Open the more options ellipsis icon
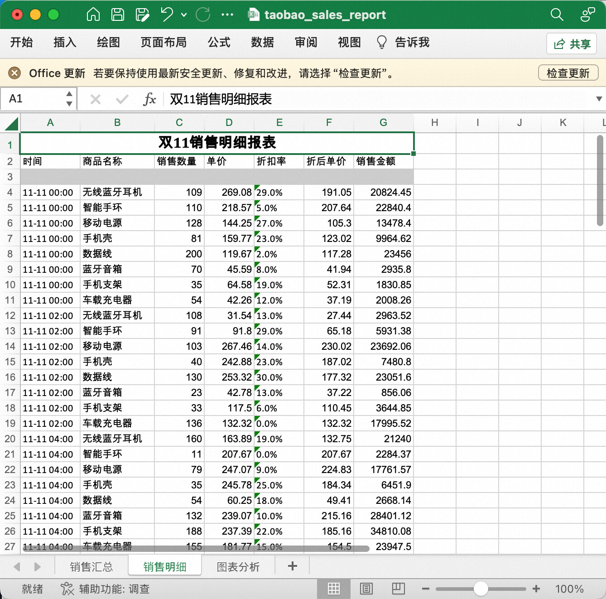The image size is (606, 599). (227, 14)
